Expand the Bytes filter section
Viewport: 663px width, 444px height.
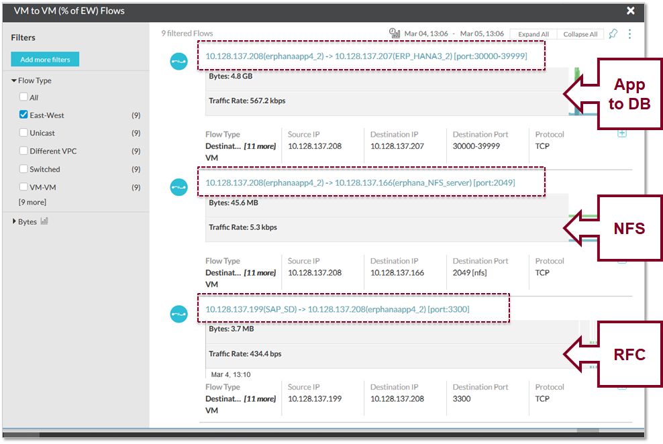14,222
